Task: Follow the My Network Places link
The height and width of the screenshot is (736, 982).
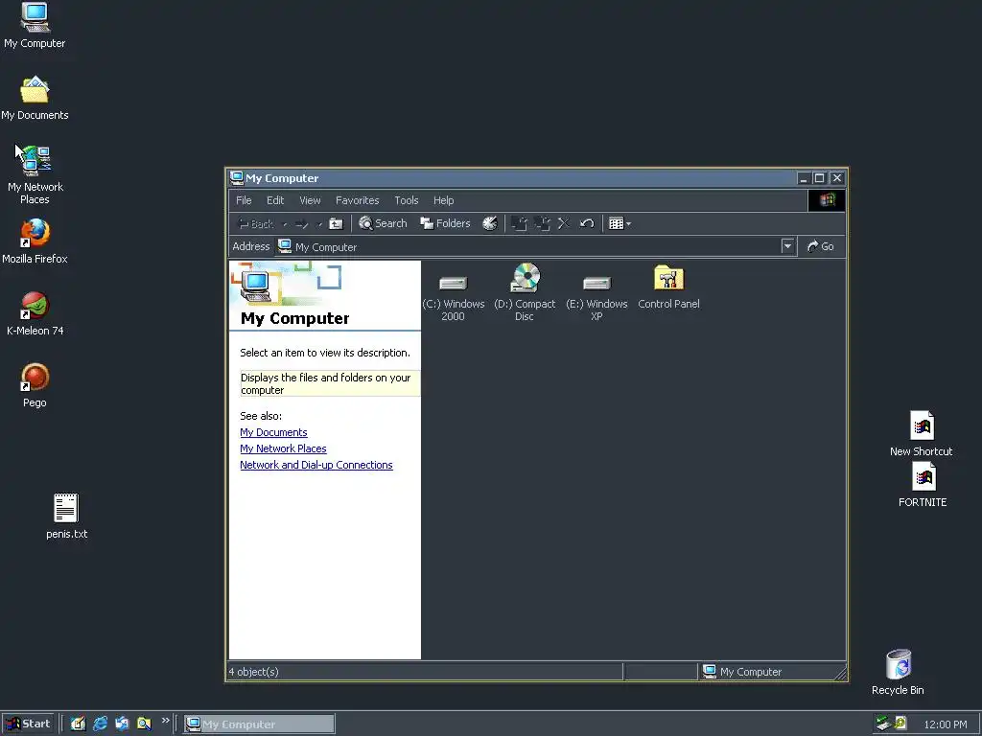Action: (283, 448)
